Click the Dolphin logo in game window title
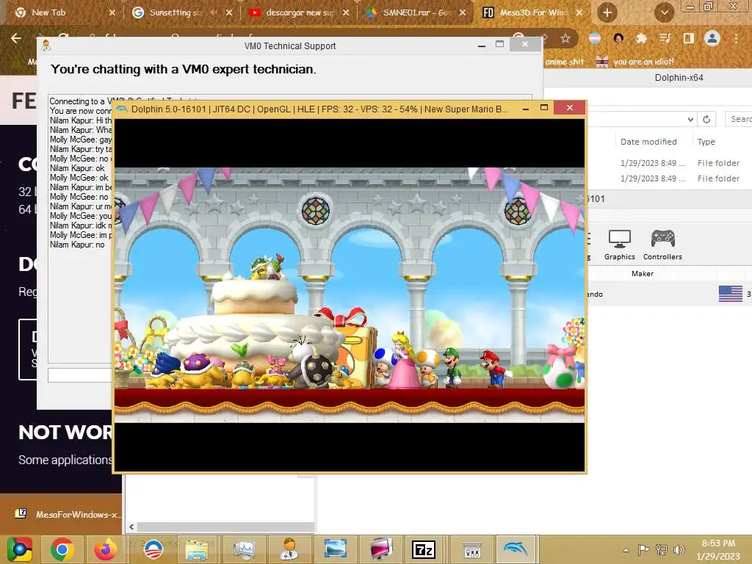The image size is (752, 564). click(x=121, y=109)
